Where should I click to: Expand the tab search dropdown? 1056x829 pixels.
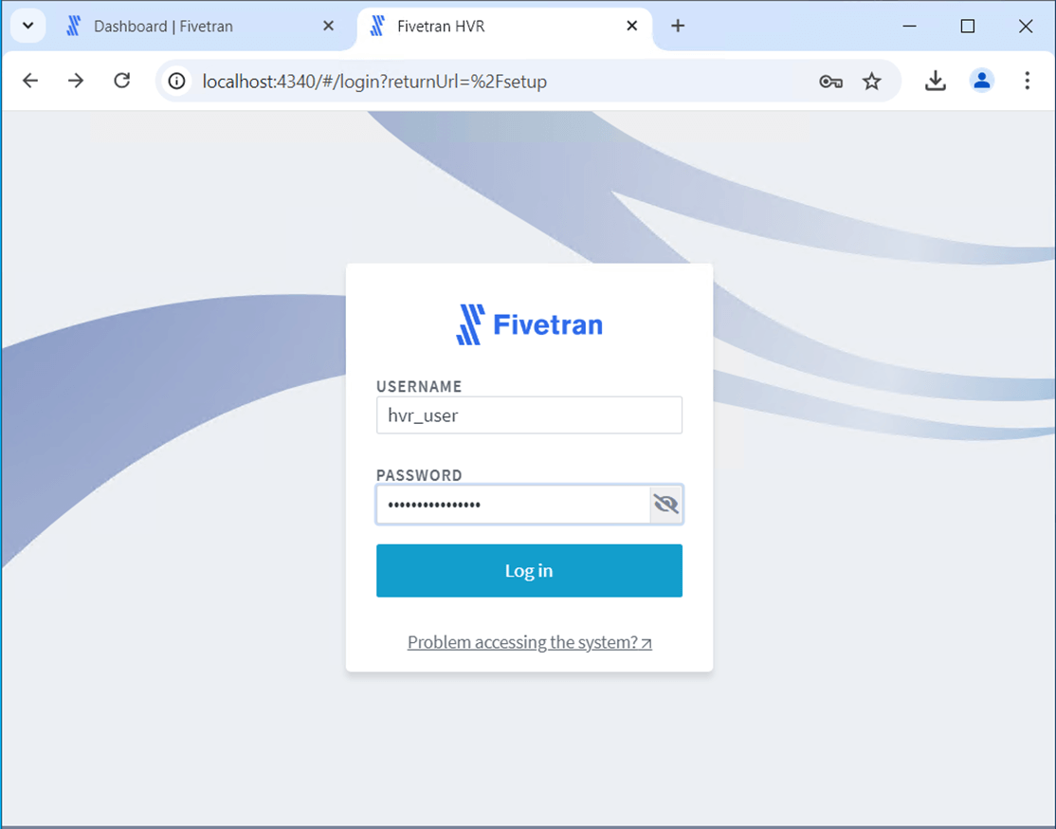tap(27, 26)
